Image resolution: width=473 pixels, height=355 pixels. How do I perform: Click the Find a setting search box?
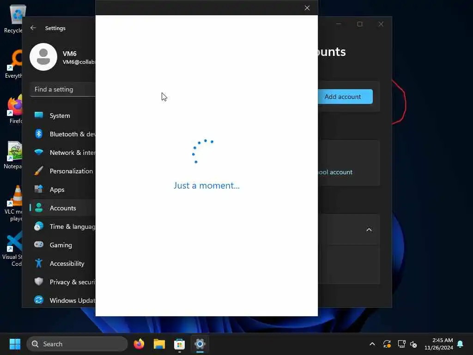pos(63,89)
